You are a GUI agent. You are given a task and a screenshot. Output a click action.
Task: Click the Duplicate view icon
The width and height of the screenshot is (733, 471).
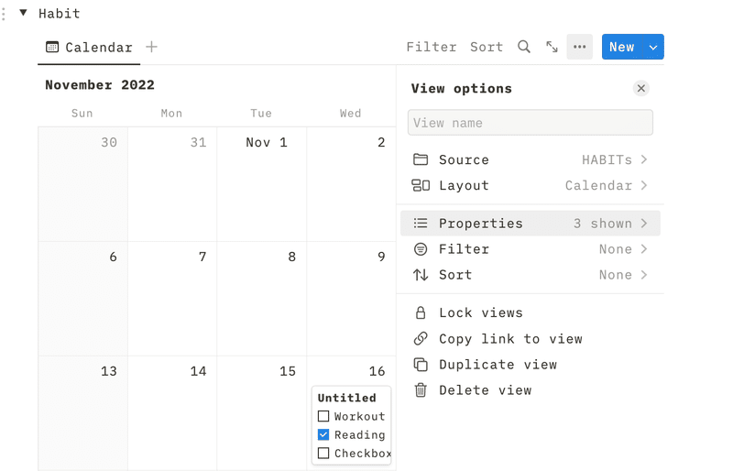(421, 364)
